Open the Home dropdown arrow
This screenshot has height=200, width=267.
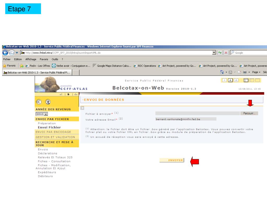pyautogui.click(x=226, y=72)
